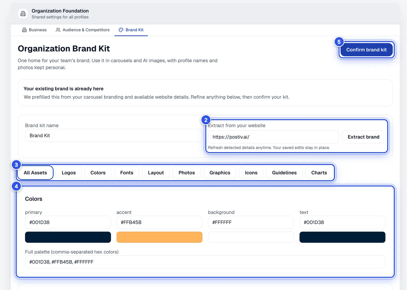The image size is (407, 290).
Task: Show Photos assets
Action: 187,173
